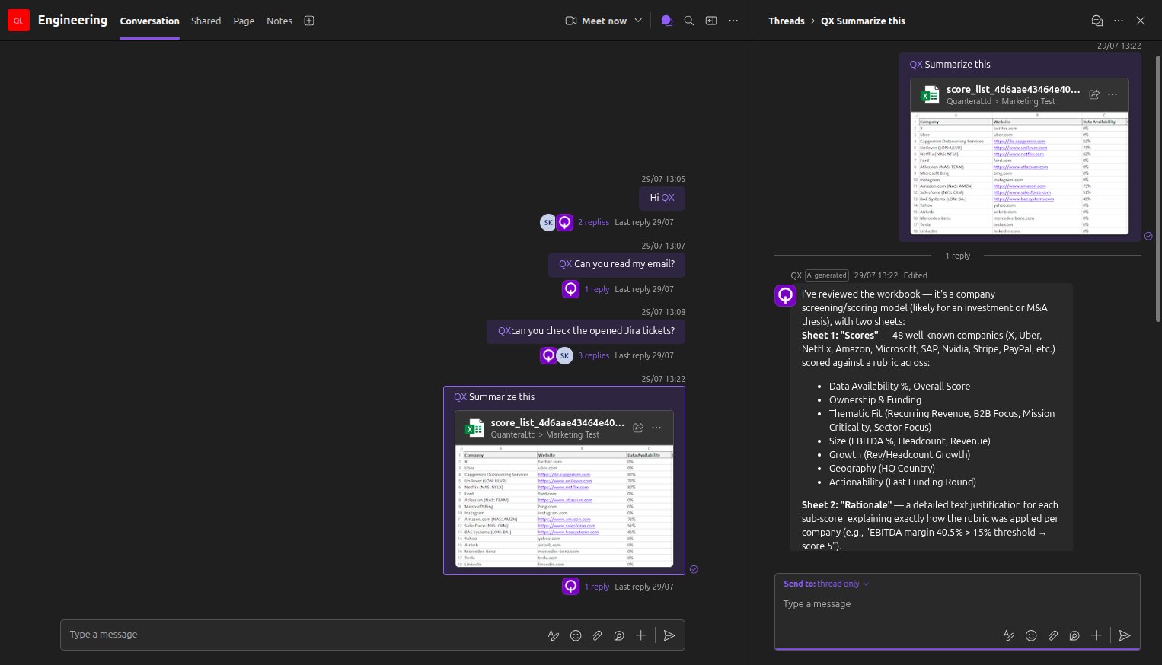Click QX bot avatar in the thread reply
Viewport: 1162px width, 665px height.
786,295
